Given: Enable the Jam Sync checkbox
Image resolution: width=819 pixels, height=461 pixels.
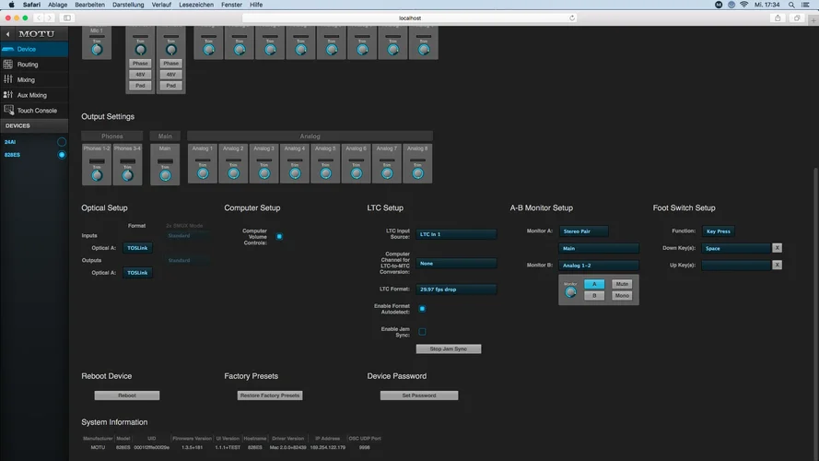Looking at the screenshot, I should pyautogui.click(x=422, y=331).
